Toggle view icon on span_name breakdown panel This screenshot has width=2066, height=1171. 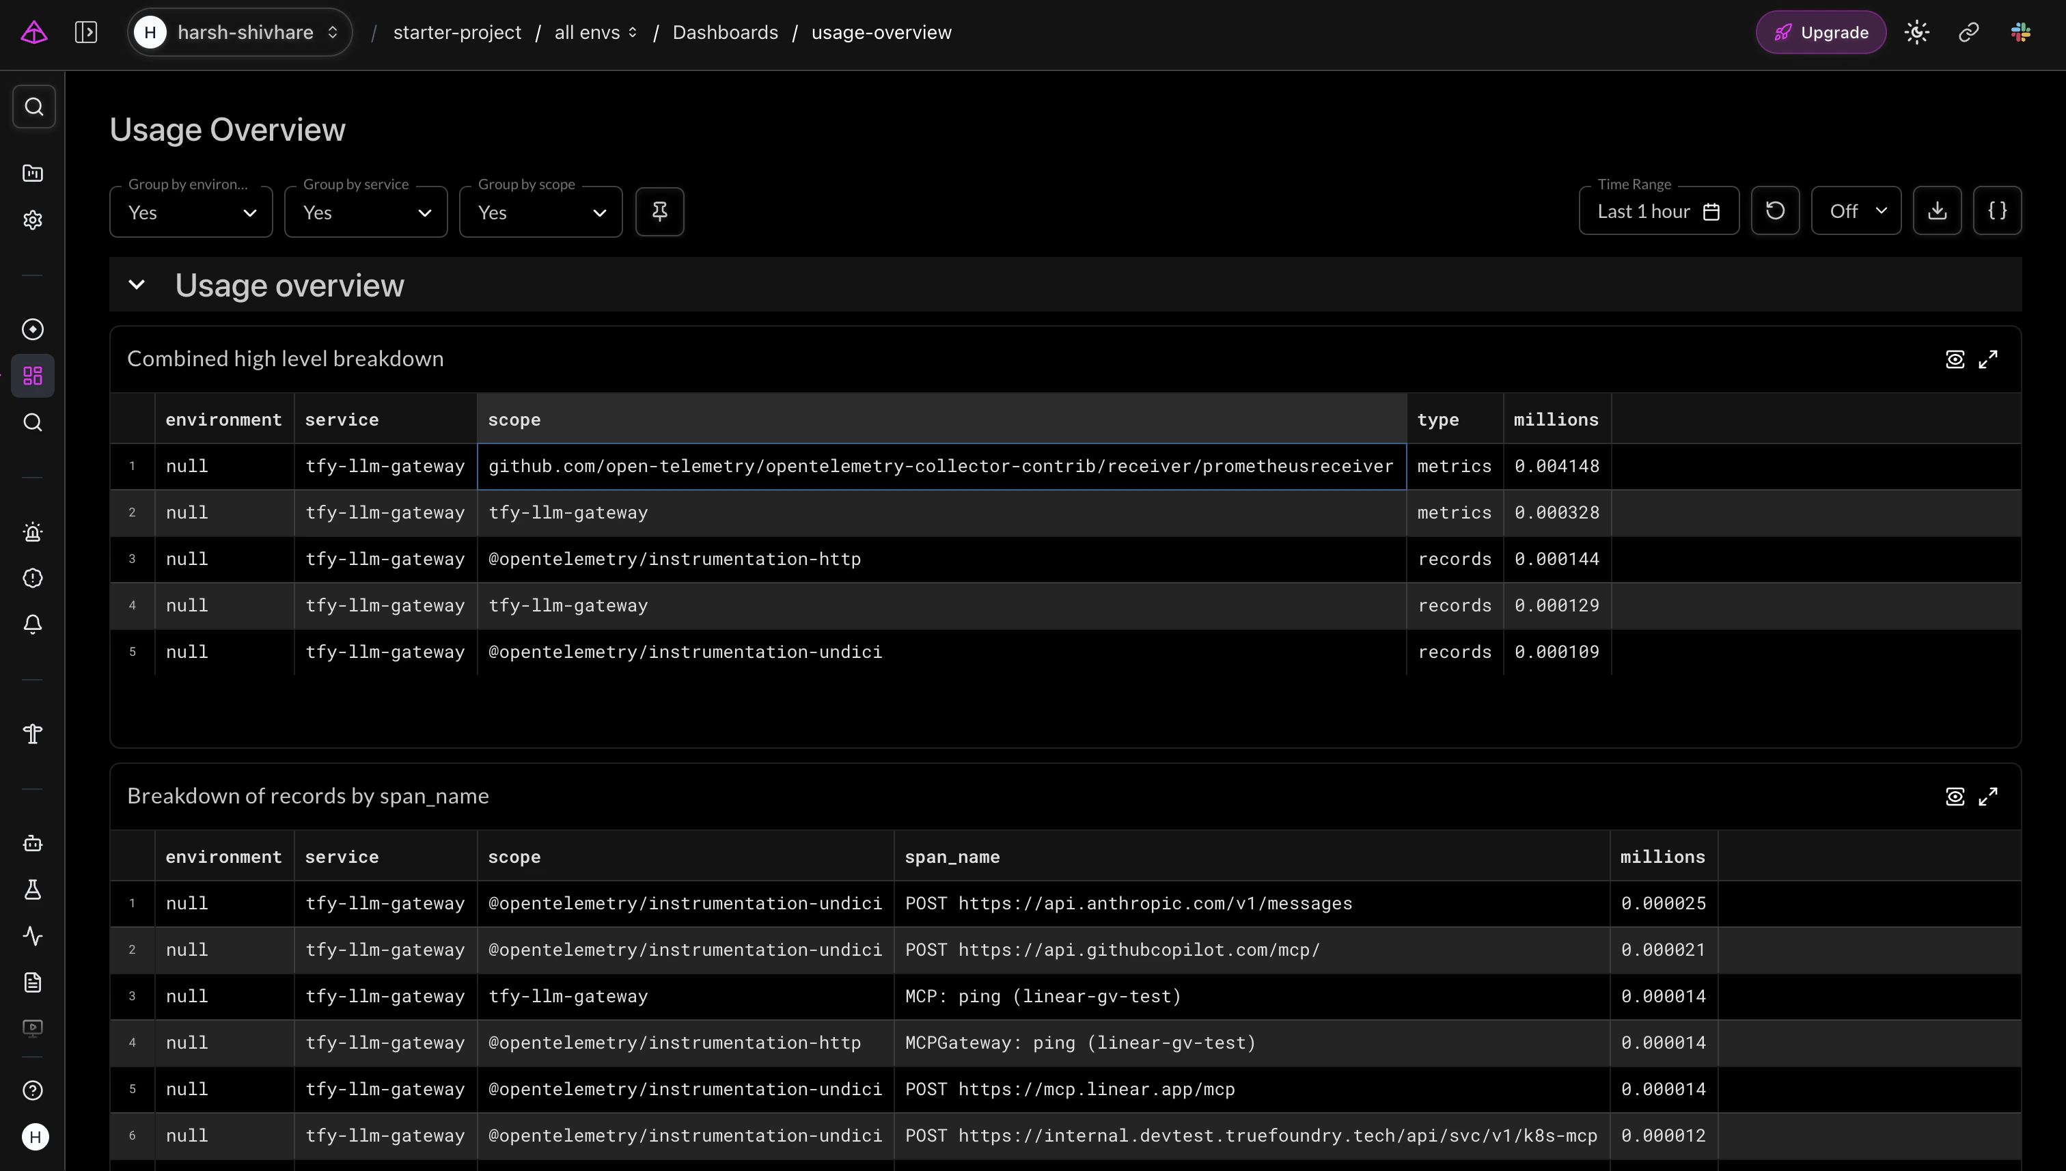tap(1955, 796)
